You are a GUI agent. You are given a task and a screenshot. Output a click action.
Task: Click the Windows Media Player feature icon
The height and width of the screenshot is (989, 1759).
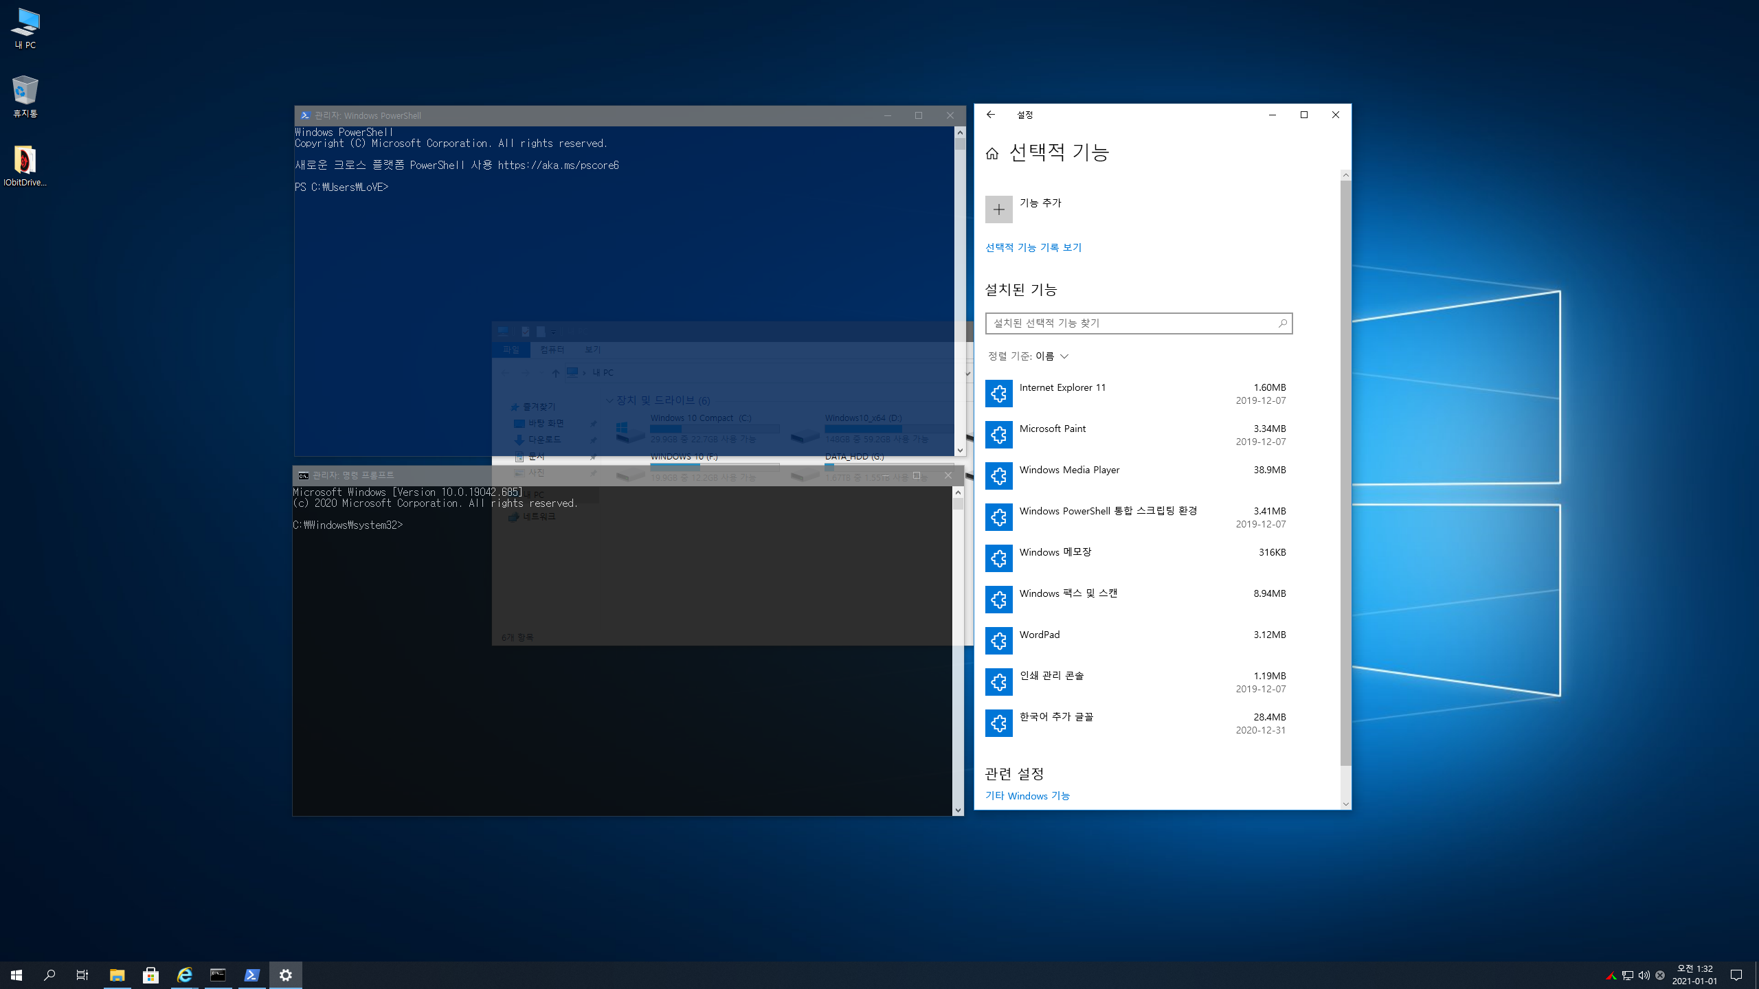click(998, 476)
